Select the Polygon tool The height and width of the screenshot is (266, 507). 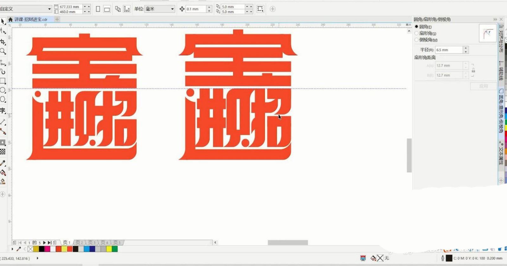click(3, 99)
